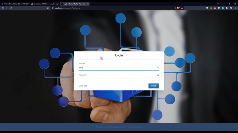Open the extensions puzzle-piece icon
238x133 pixels.
click(227, 8)
